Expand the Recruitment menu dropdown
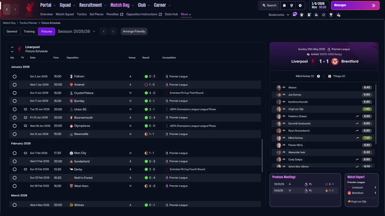The height and width of the screenshot is (216, 385). (x=105, y=5)
